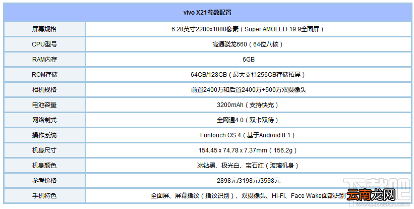This screenshot has height=209, width=414.
Task: Click the table title 'vivo X21参数配置'
Action: pos(207,13)
